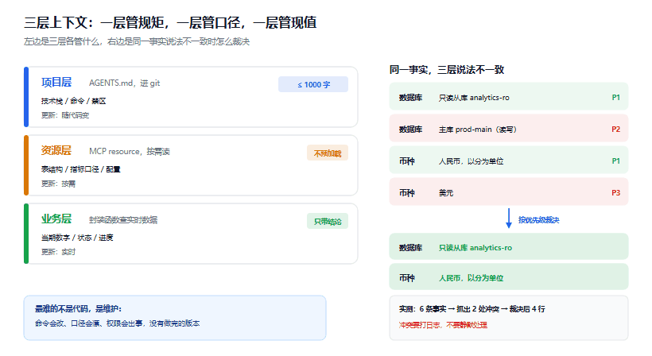Click green resolved "人民币,以分为单位" text

[472, 278]
